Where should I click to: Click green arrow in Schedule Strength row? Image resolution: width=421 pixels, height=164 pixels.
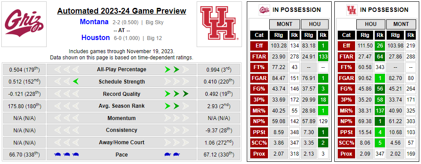(76, 82)
